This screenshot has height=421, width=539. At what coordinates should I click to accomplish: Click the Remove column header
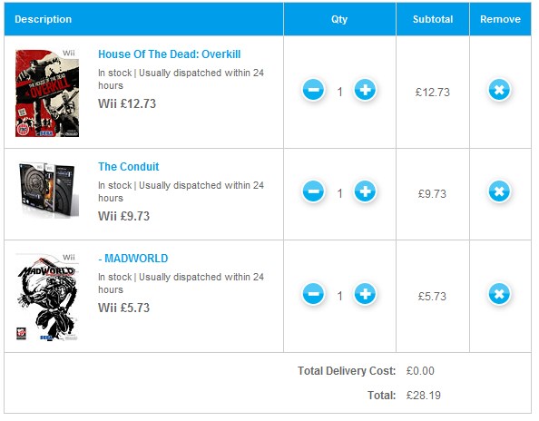pyautogui.click(x=500, y=19)
